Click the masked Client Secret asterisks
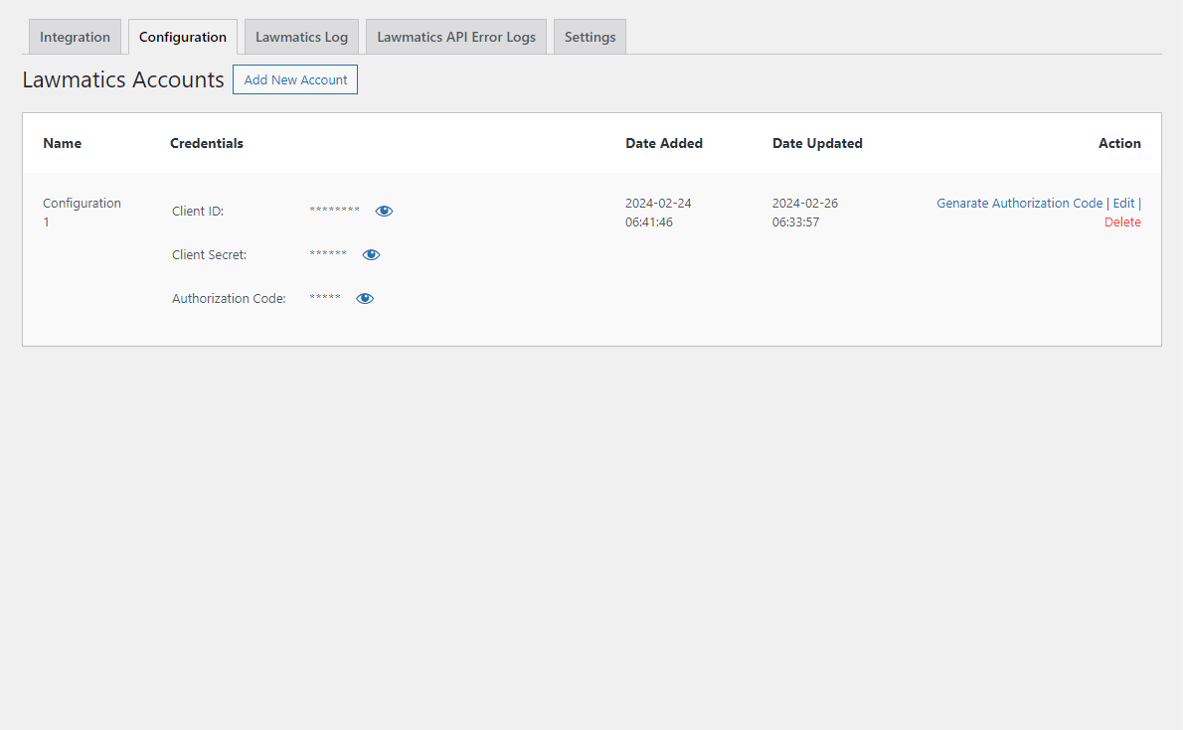 click(x=328, y=253)
